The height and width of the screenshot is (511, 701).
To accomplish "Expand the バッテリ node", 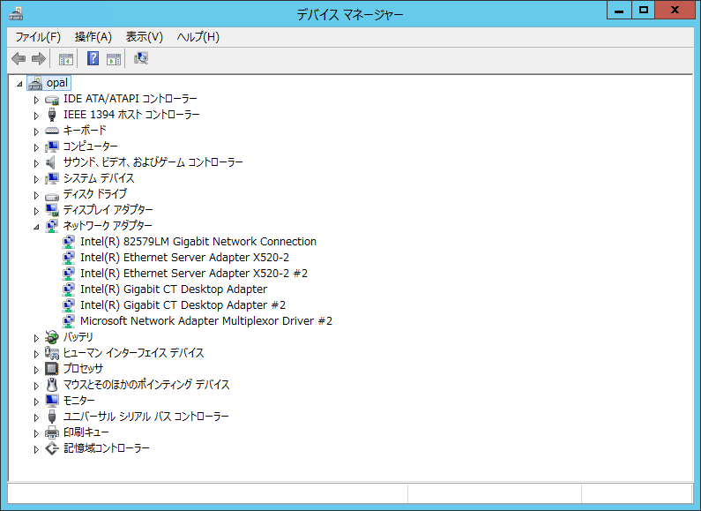I will (36, 338).
